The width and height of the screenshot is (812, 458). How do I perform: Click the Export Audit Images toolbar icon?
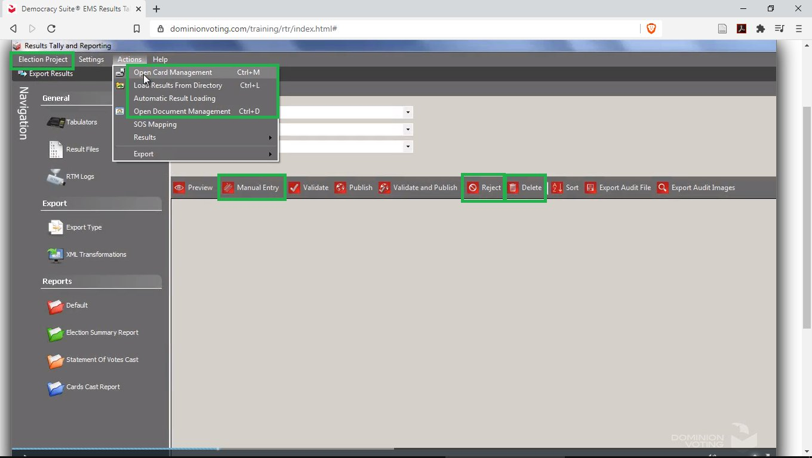coord(663,188)
